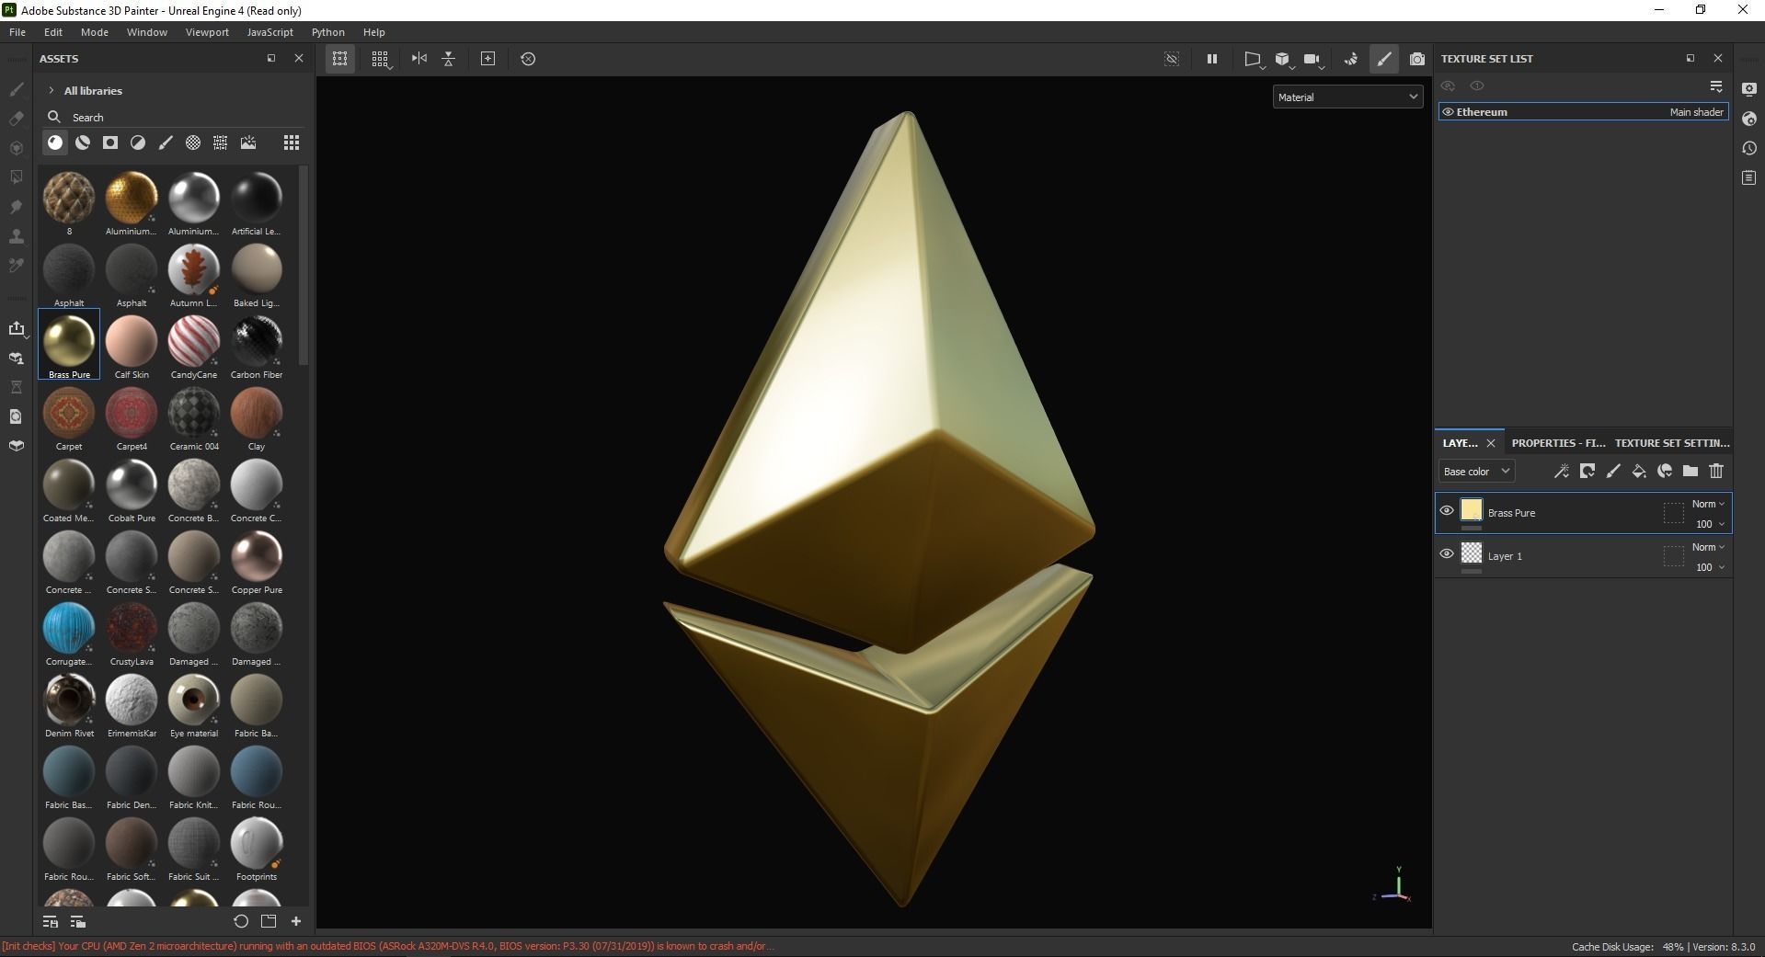Close the Layers tab
1765x957 pixels.
click(x=1491, y=443)
